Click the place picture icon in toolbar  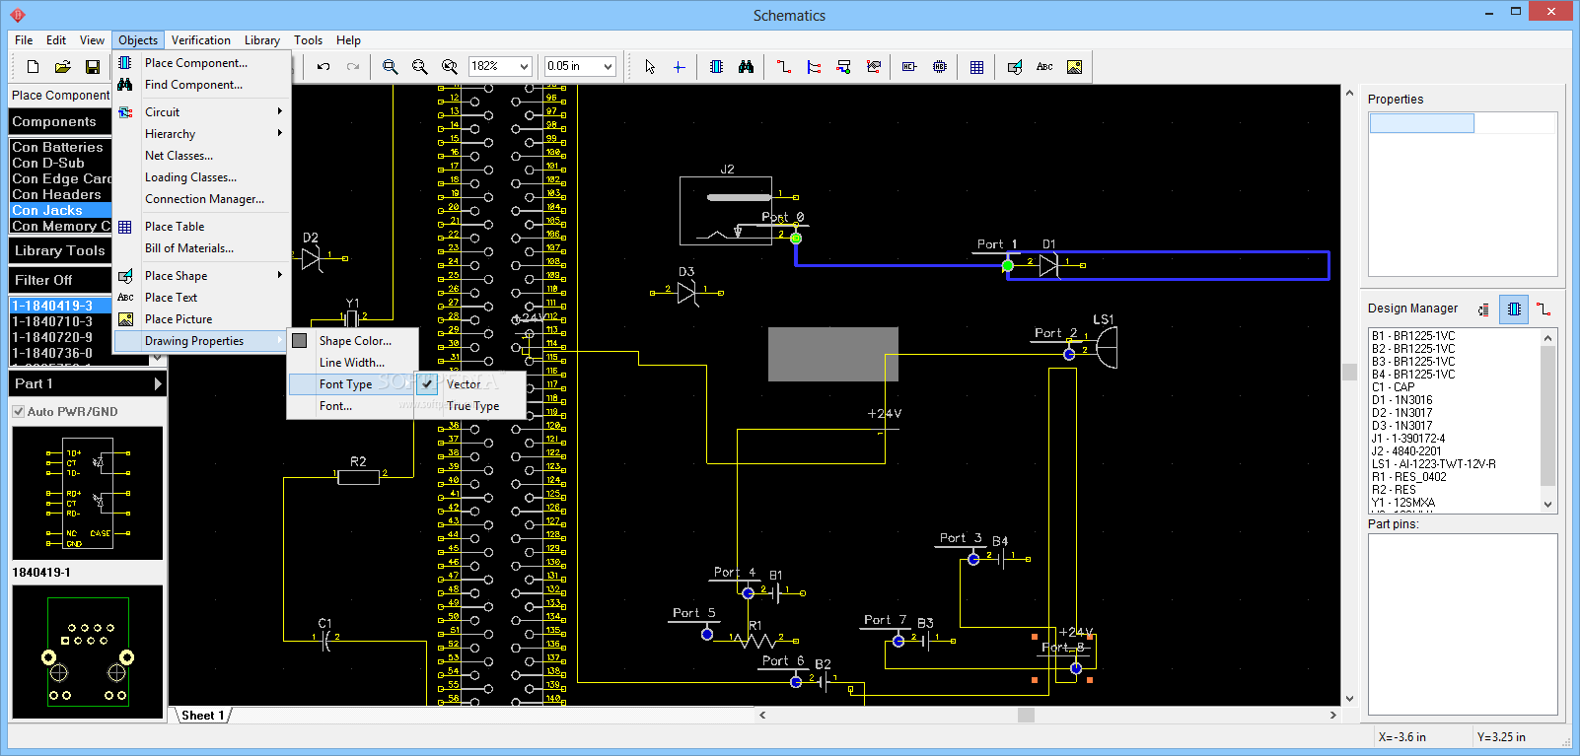(x=1074, y=67)
